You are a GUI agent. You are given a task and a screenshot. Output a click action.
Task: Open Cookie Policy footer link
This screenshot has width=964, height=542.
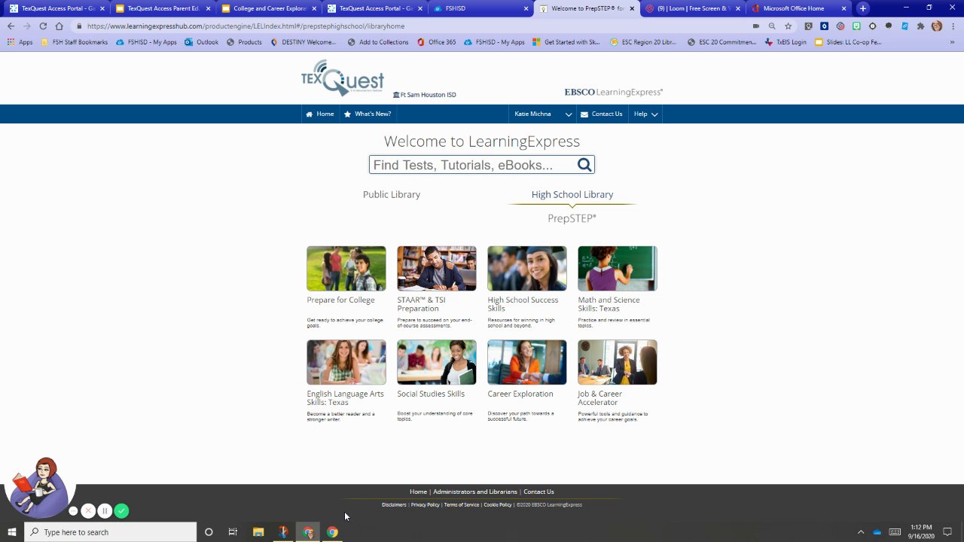(x=498, y=505)
